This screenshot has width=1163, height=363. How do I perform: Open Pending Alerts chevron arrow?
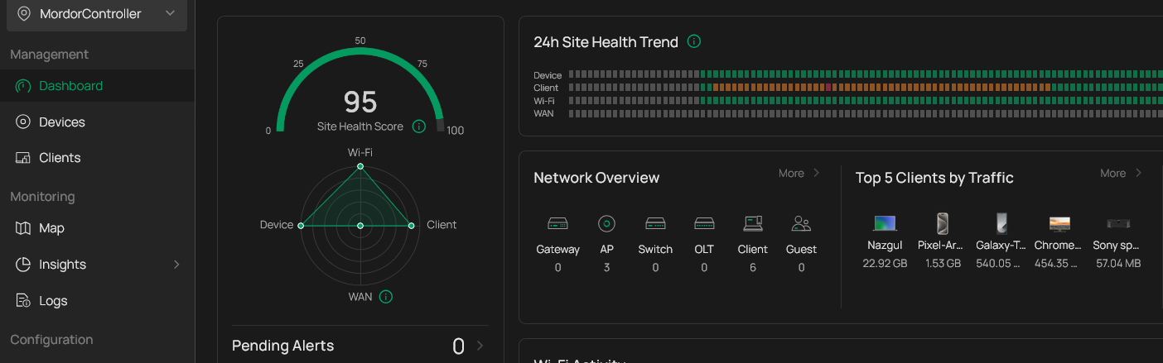coord(480,346)
